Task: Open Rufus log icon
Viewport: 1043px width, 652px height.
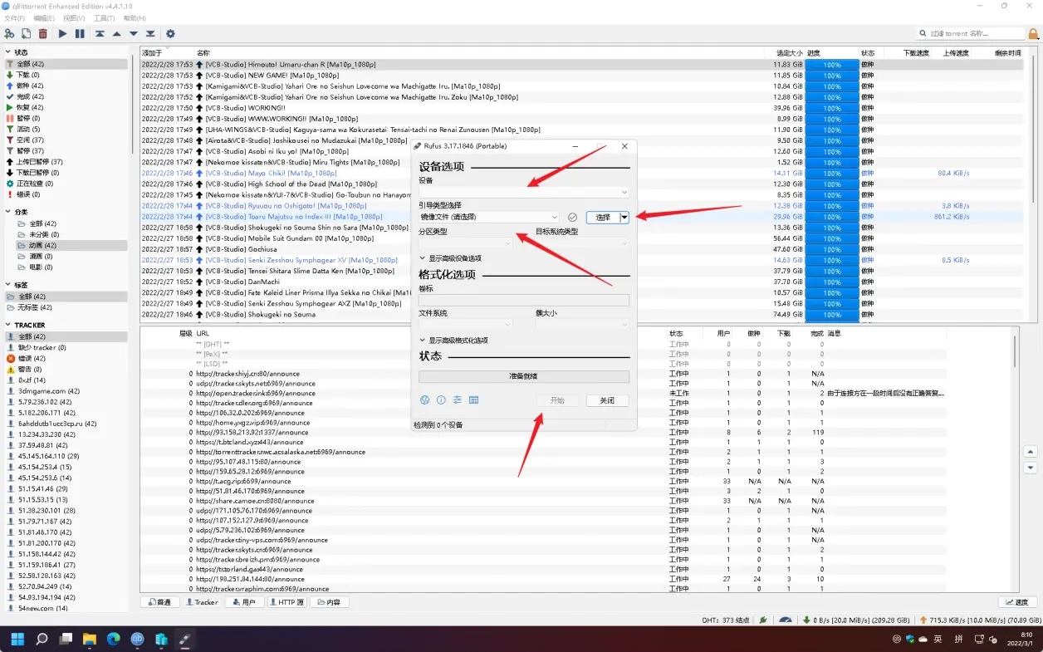Action: 473,400
